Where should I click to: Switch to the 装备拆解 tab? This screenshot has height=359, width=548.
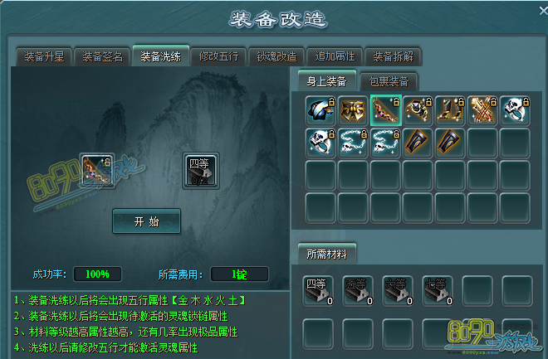click(393, 56)
